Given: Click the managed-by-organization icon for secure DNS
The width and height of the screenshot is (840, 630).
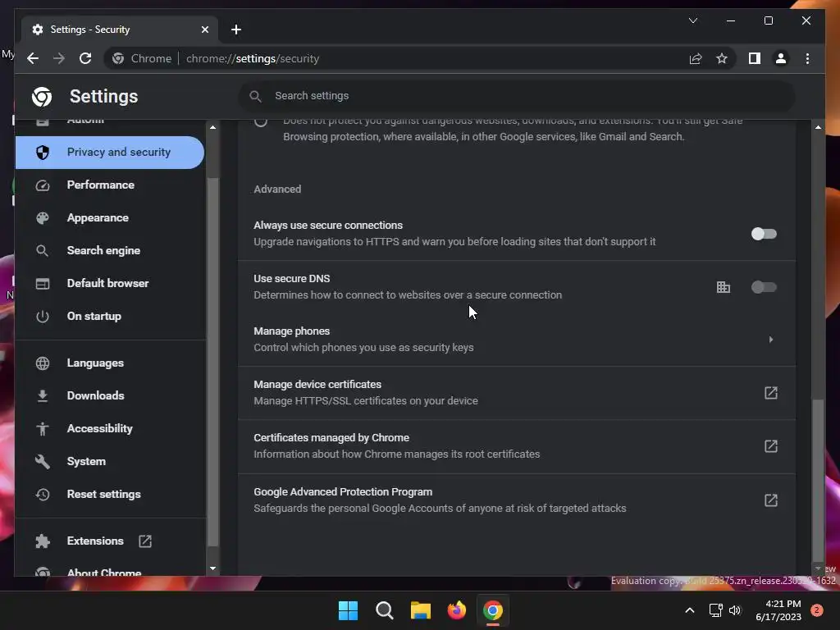Looking at the screenshot, I should pos(724,287).
